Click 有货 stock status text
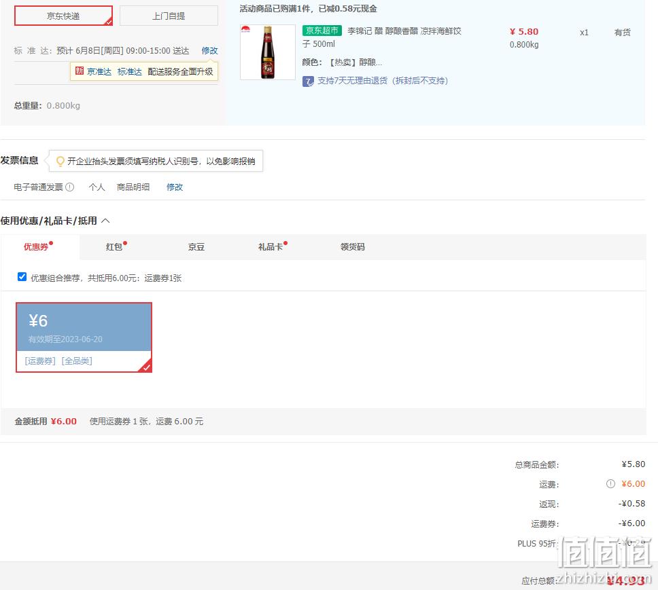The height and width of the screenshot is (590, 658). [x=623, y=33]
